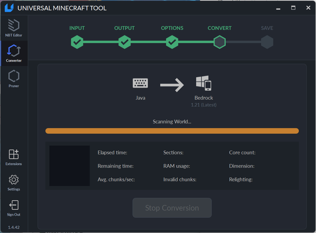Jump to the OPTIONS step
Image resolution: width=316 pixels, height=233 pixels.
point(172,42)
